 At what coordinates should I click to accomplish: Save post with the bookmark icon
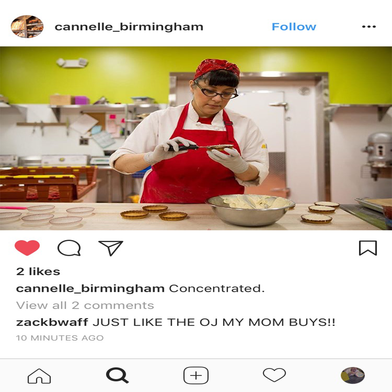point(368,248)
